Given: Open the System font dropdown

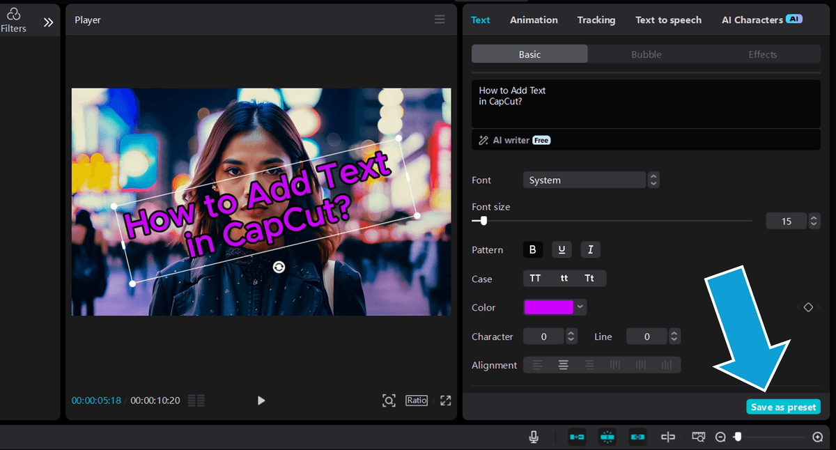Looking at the screenshot, I should 585,180.
